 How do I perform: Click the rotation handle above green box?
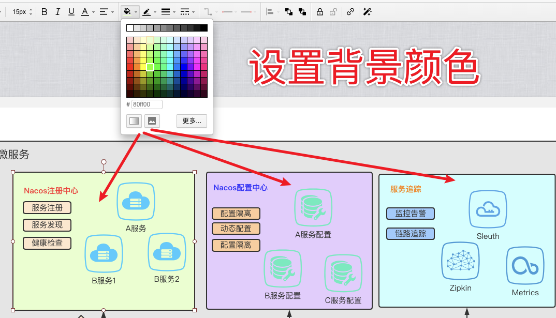point(104,162)
